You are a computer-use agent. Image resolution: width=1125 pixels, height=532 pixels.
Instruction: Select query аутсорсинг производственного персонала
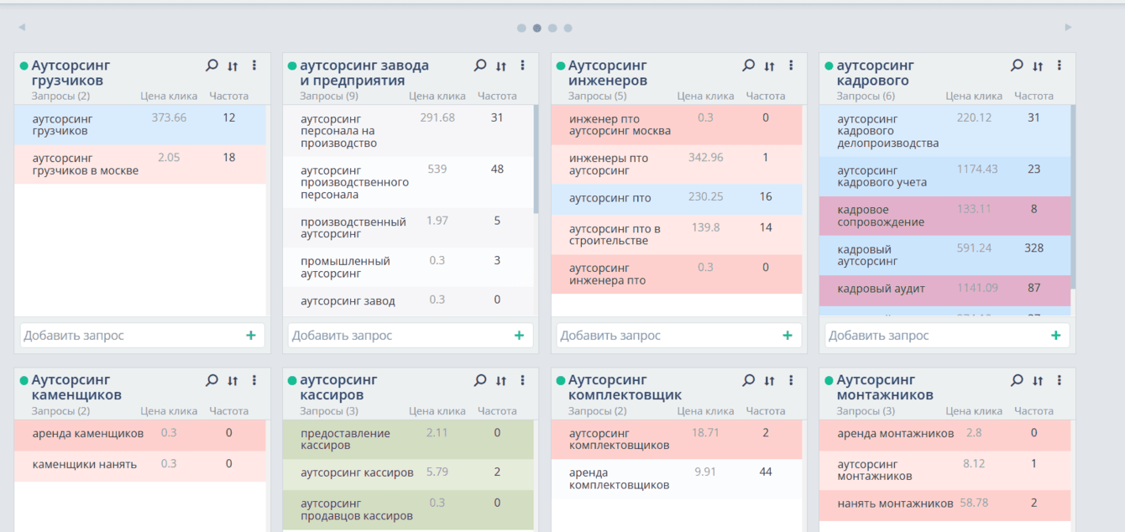pyautogui.click(x=408, y=182)
